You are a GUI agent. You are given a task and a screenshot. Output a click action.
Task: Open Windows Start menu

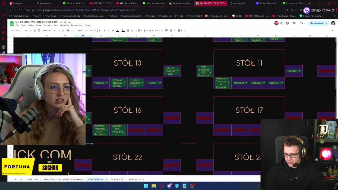click(146, 186)
